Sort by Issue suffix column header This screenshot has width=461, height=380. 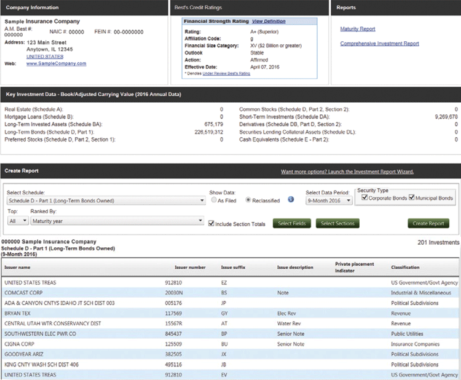click(233, 267)
